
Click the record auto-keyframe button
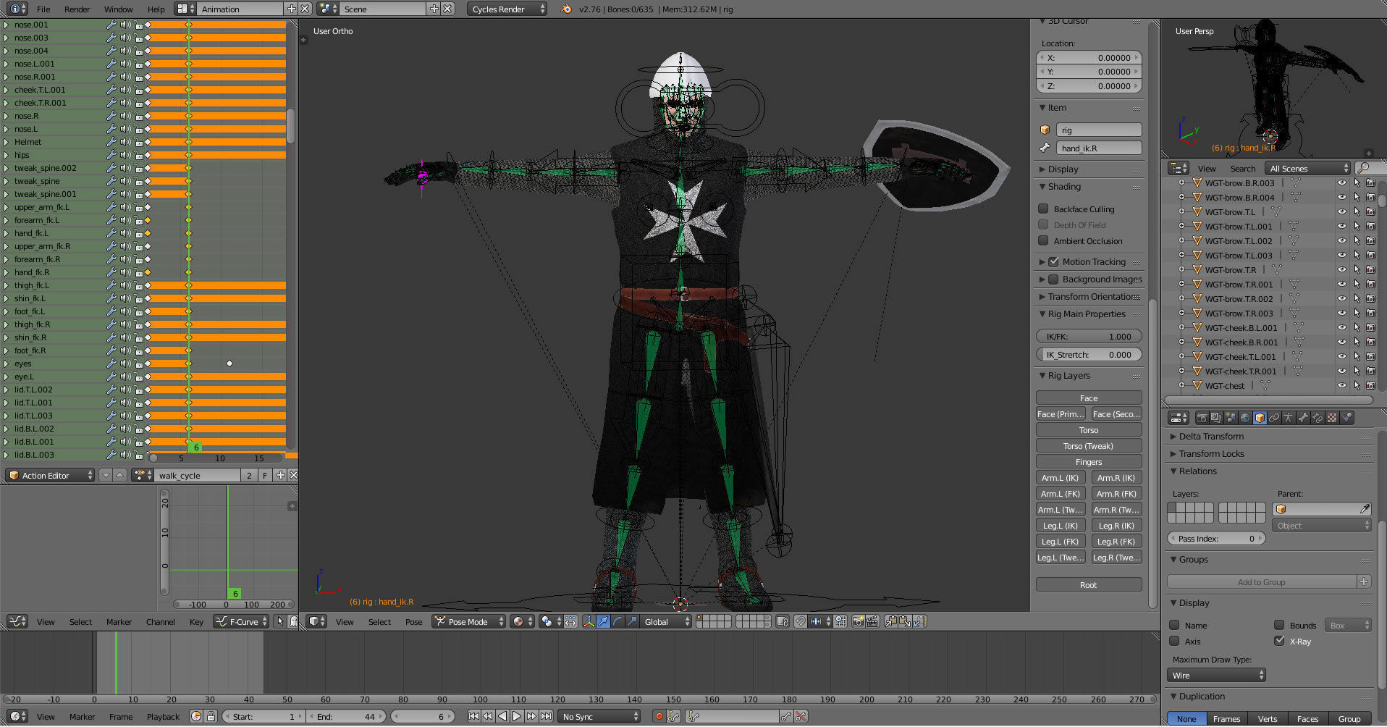pos(659,716)
